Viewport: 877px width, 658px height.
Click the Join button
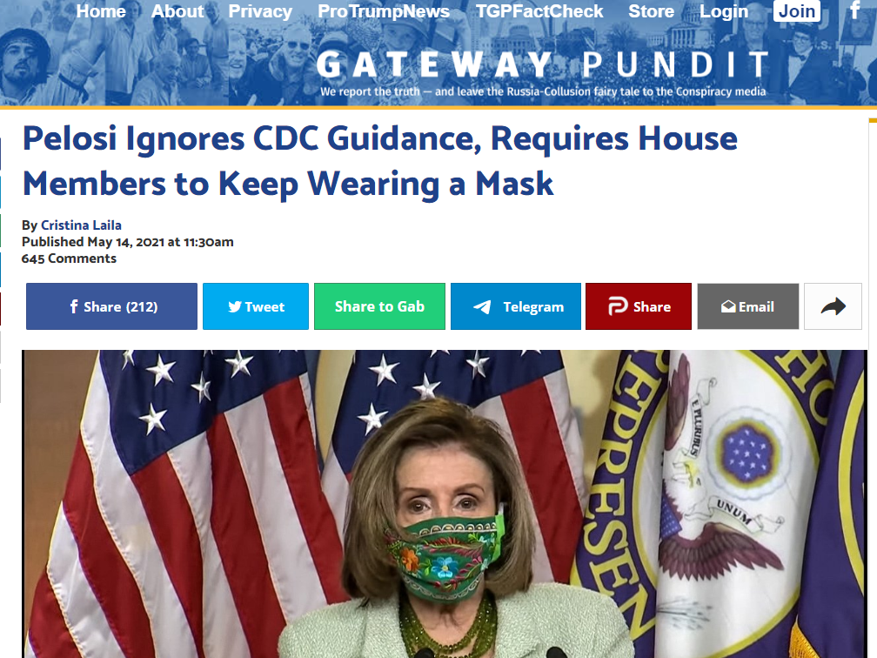[x=796, y=10]
